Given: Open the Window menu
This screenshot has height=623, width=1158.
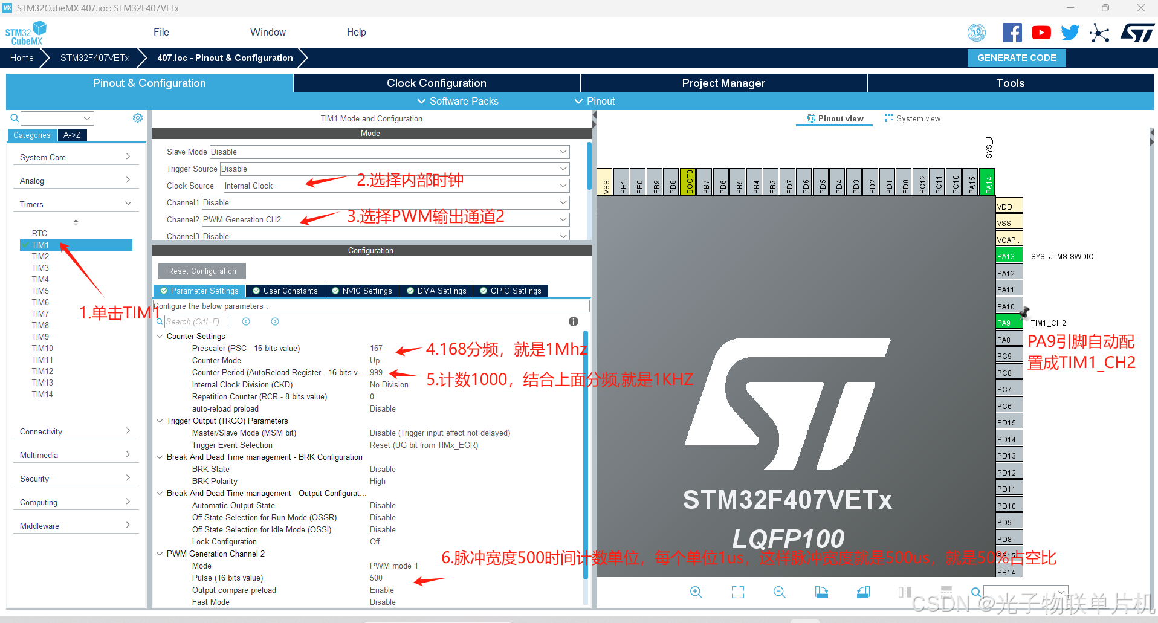Looking at the screenshot, I should click(268, 32).
